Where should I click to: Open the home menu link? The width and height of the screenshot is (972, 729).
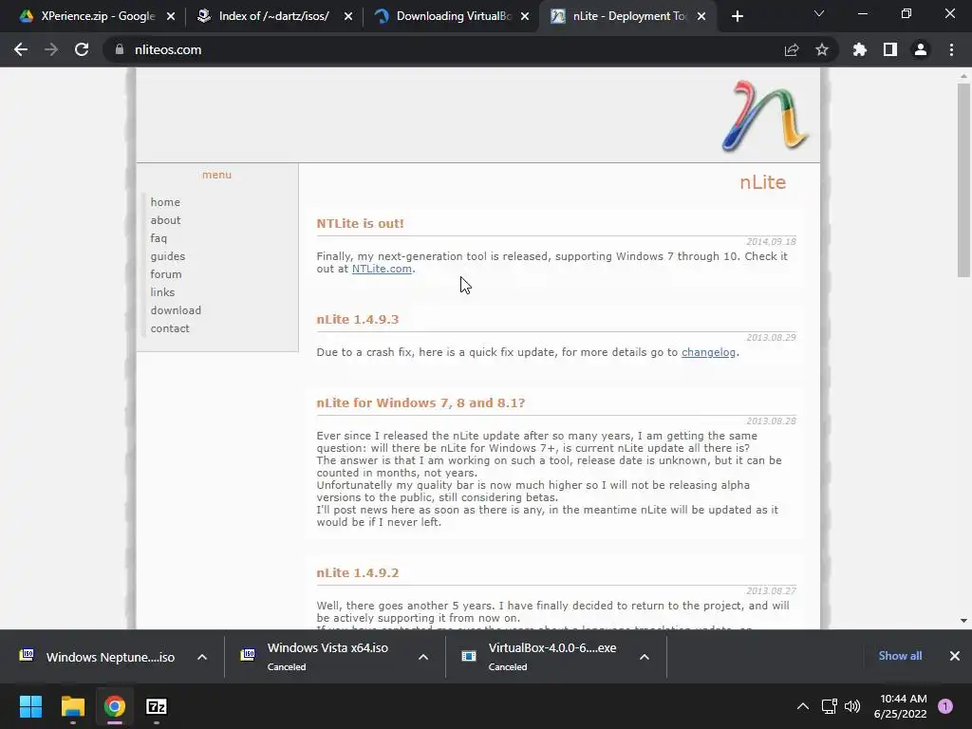[165, 202]
